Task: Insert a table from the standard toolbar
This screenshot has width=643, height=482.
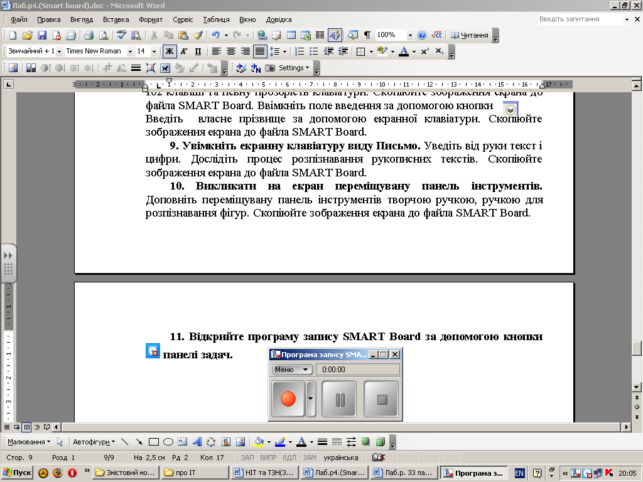Action: pos(291,35)
